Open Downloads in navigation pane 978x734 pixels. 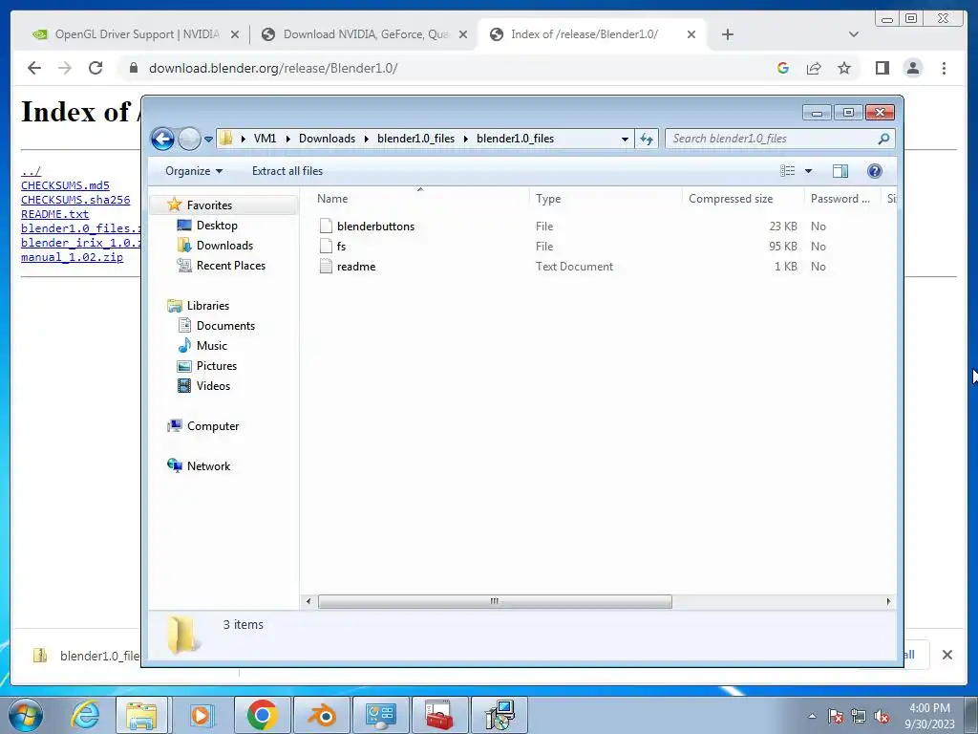click(x=224, y=246)
